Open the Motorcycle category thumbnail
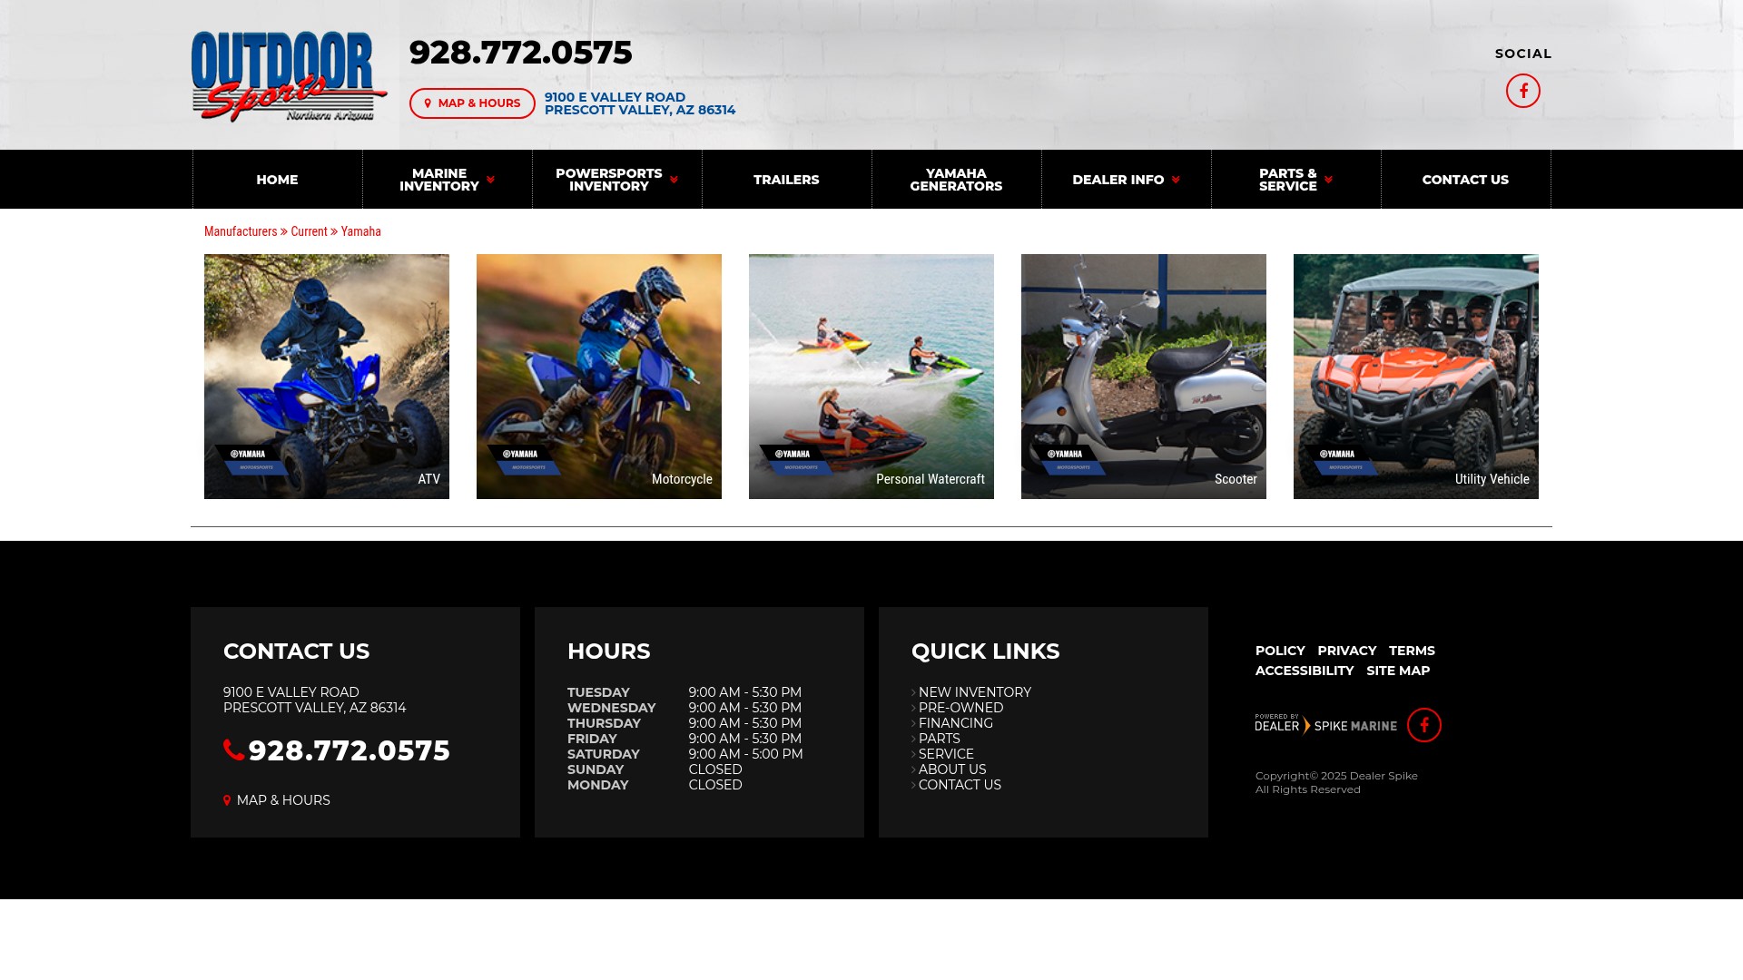The width and height of the screenshot is (1743, 980). (599, 377)
